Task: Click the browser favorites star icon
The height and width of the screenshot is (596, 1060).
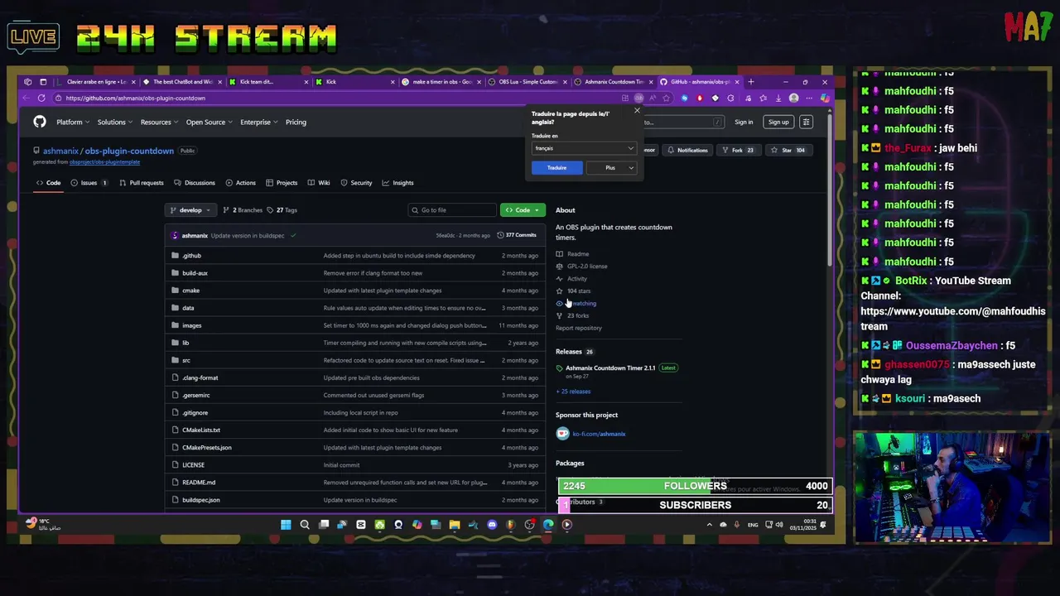Action: click(667, 98)
